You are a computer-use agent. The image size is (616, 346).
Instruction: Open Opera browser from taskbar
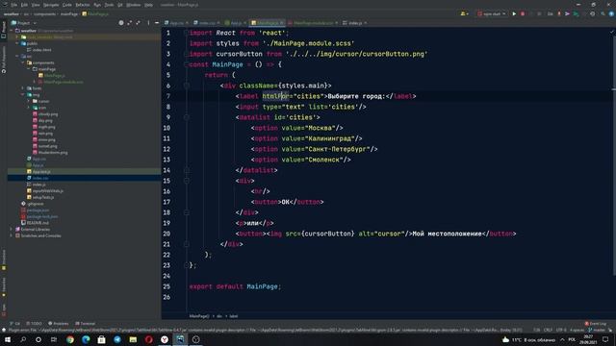coord(148,339)
